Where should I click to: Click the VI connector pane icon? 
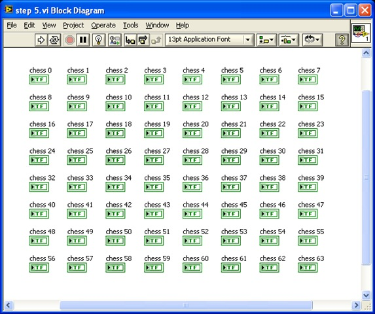[x=361, y=33]
